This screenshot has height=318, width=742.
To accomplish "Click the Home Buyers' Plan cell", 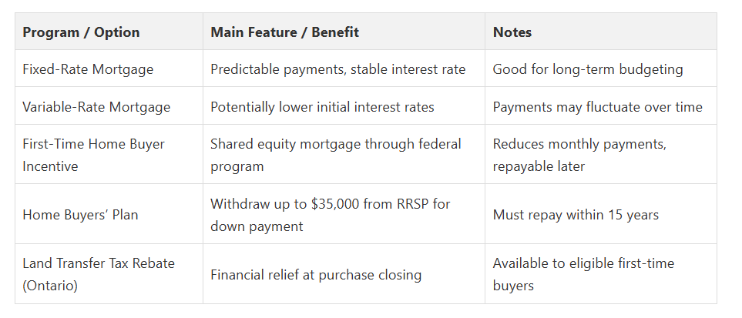I will (x=109, y=214).
